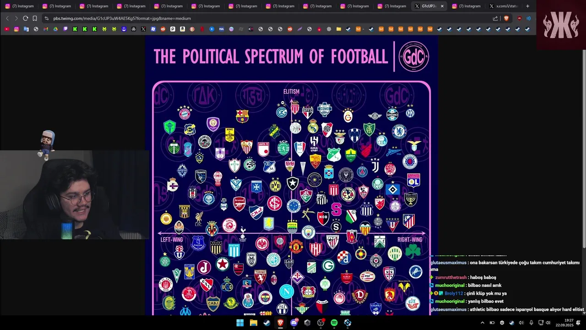The image size is (586, 330).
Task: Open the Google Translate bookmark
Action: [26, 29]
